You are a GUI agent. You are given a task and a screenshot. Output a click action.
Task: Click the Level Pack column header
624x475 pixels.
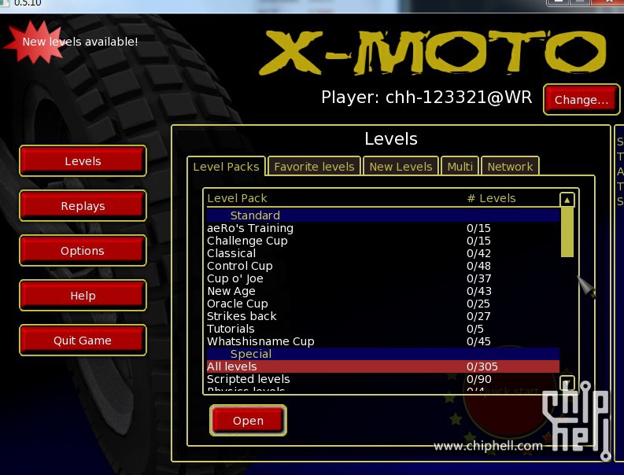pyautogui.click(x=237, y=198)
